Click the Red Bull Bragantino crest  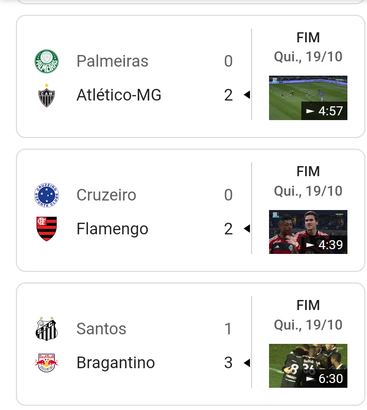[47, 363]
